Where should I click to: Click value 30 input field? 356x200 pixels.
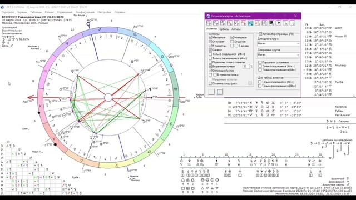tap(246, 67)
